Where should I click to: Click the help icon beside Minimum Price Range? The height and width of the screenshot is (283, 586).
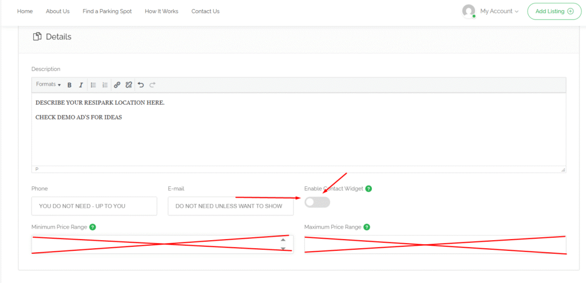pos(93,227)
